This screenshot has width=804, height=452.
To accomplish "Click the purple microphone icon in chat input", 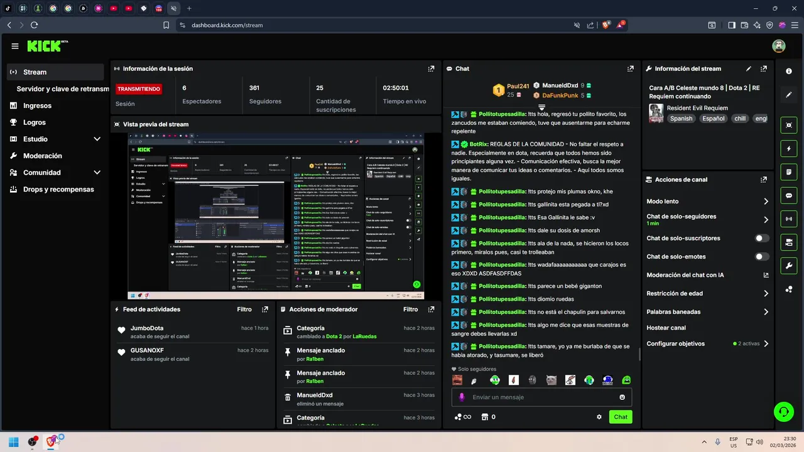I will click(462, 397).
